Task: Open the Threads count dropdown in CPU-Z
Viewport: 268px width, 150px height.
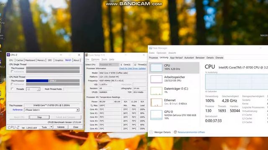Action: [x=33, y=89]
